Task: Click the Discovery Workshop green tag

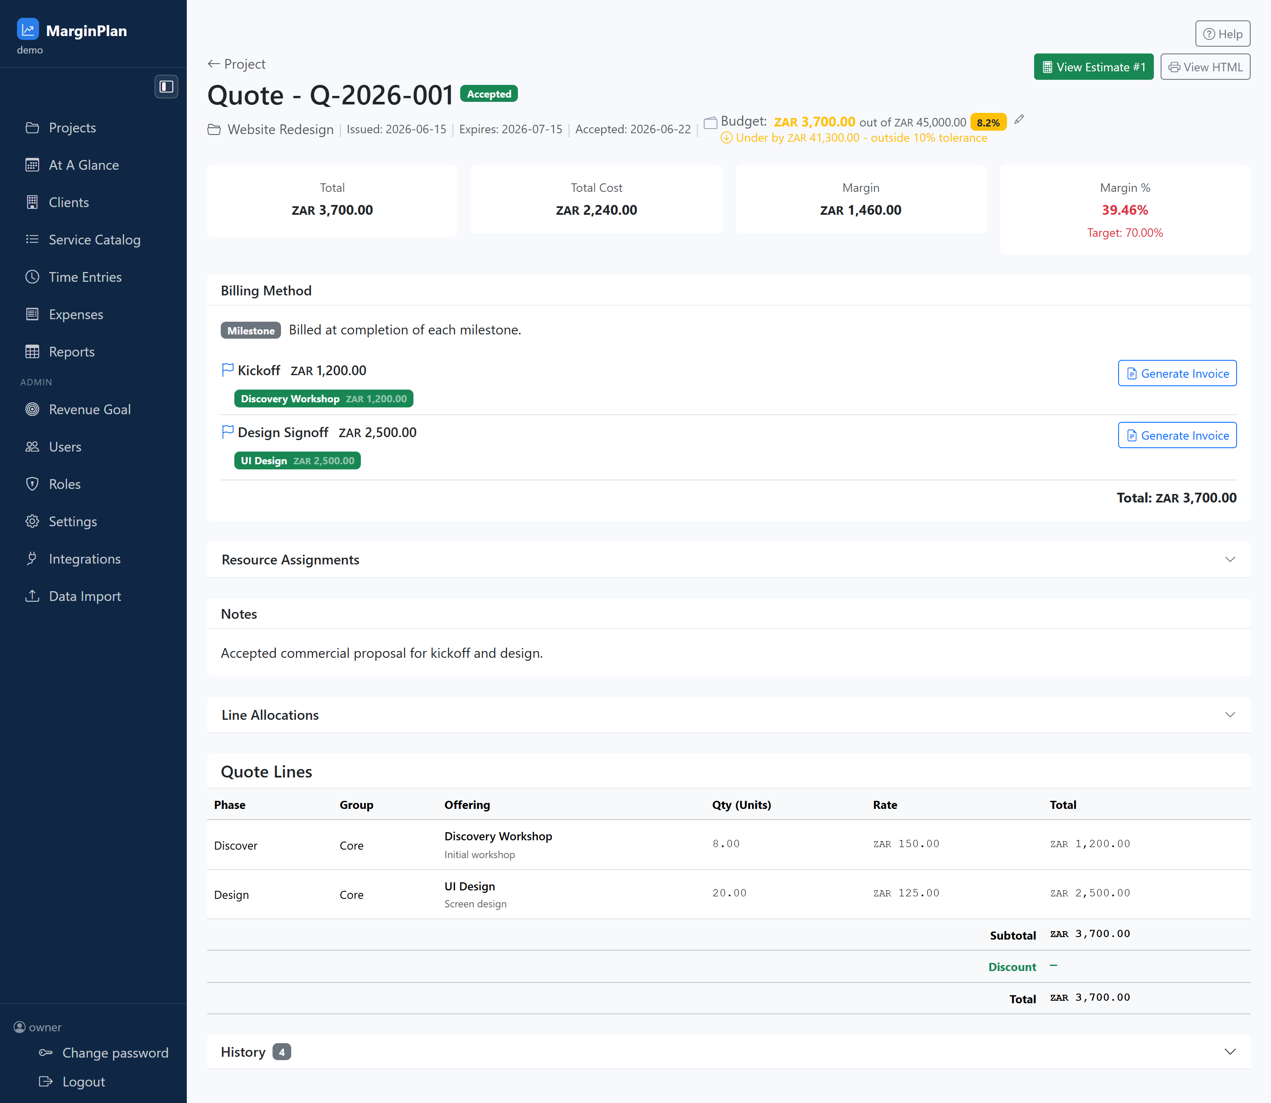Action: [x=324, y=399]
